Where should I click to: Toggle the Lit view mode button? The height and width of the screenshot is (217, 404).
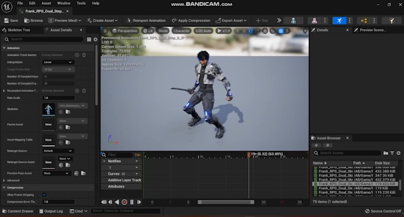pos(148,31)
